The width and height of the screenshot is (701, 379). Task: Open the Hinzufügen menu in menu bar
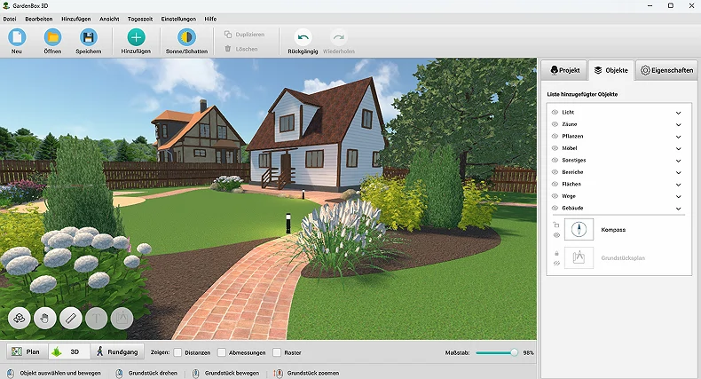tap(76, 19)
